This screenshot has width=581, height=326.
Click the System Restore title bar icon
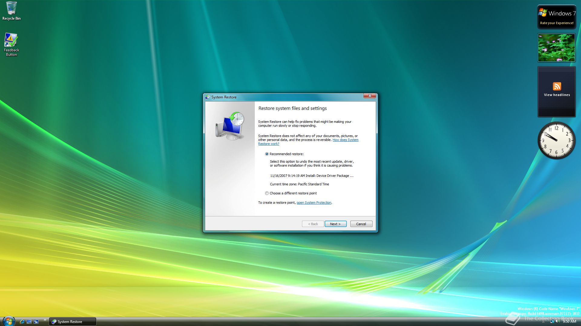coord(208,97)
